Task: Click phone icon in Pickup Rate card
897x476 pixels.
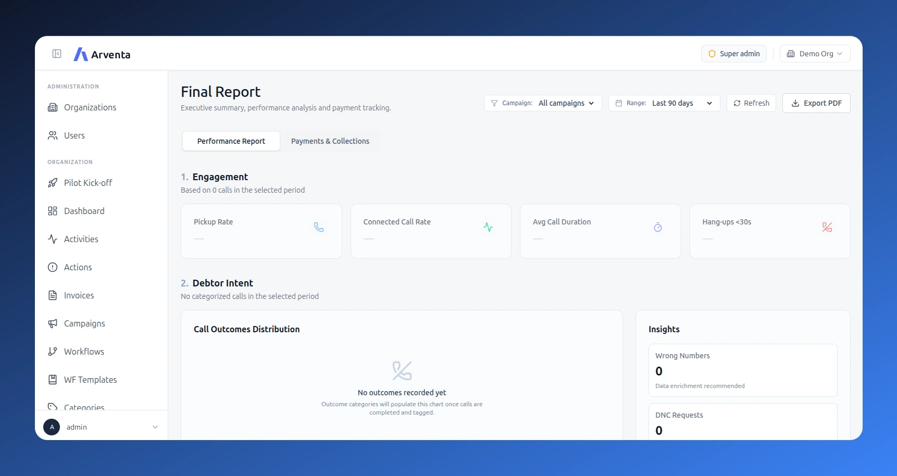Action: click(319, 227)
